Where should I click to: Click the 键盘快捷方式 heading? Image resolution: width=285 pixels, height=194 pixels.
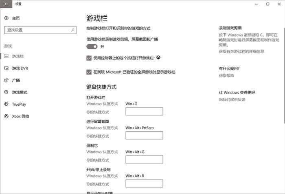(x=101, y=87)
